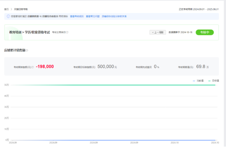Click the 69.8 万 difference value

pyautogui.click(x=202, y=66)
